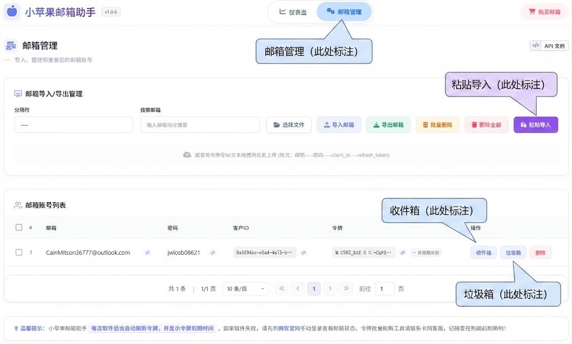572x344 pixels.
Task: Click the 删除全部 button
Action: click(487, 125)
